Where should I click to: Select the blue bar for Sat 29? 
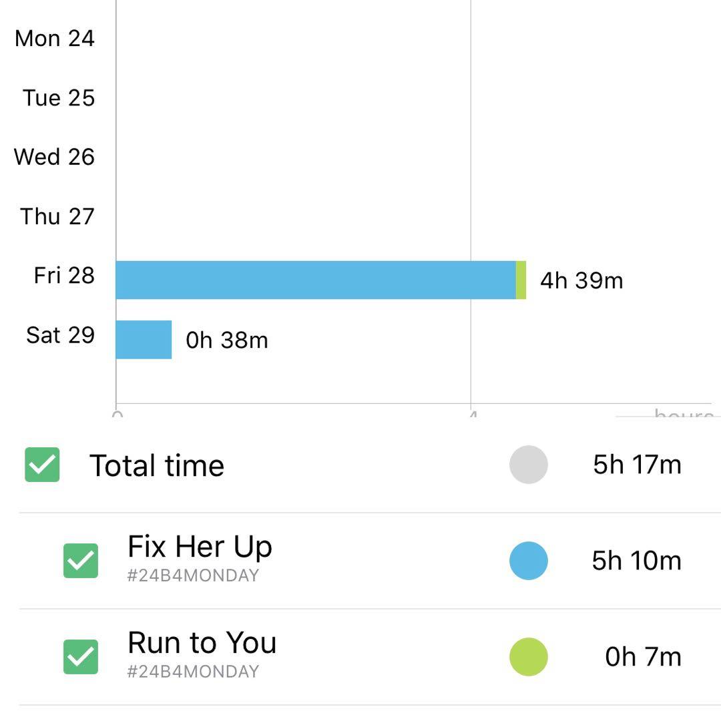(x=144, y=340)
